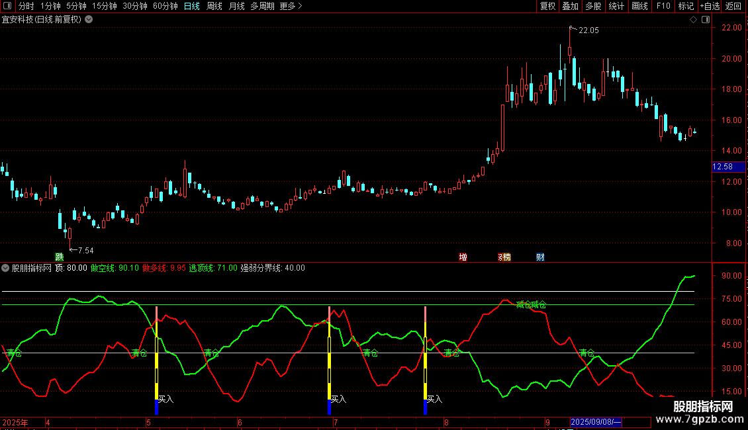
Task: Click the 强弱分界线: 40.00 indicator value
Action: [273, 268]
